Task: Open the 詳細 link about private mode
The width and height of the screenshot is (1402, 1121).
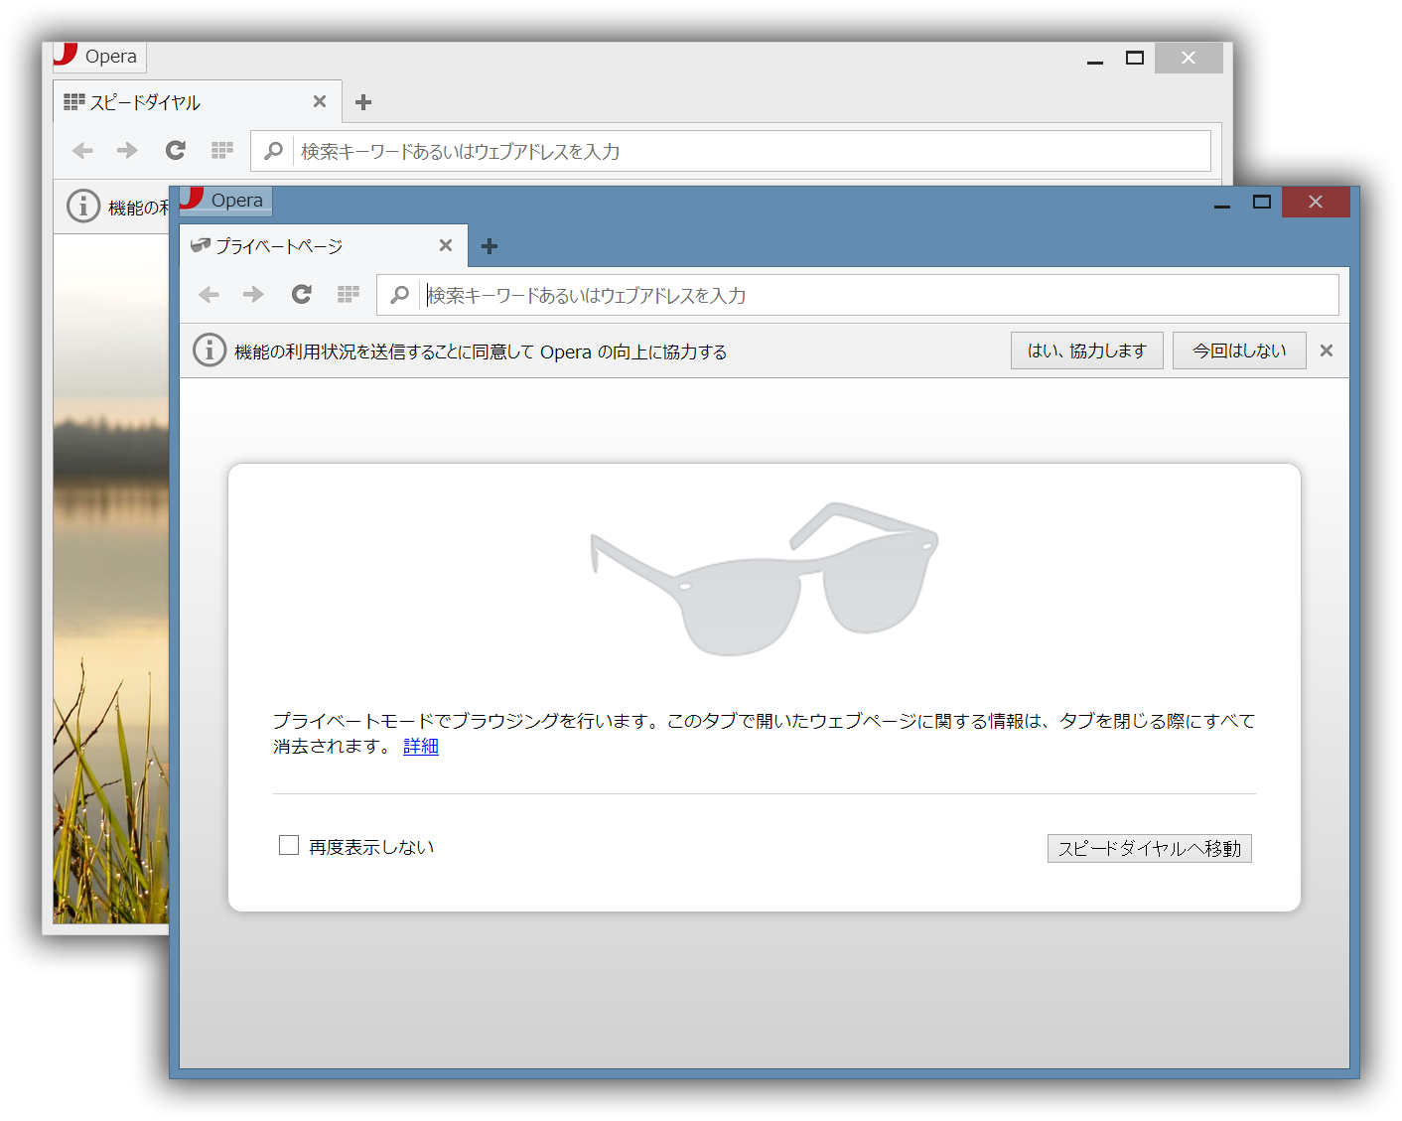Action: 420,746
